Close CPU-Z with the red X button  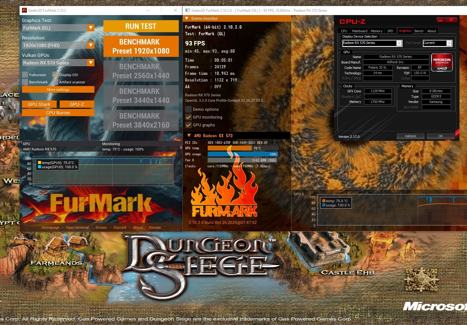(x=451, y=20)
